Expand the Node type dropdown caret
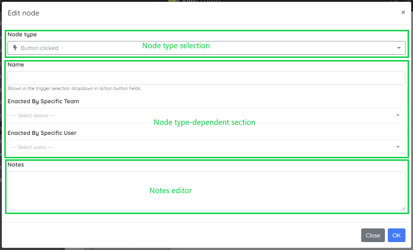This screenshot has width=413, height=250. pos(398,47)
